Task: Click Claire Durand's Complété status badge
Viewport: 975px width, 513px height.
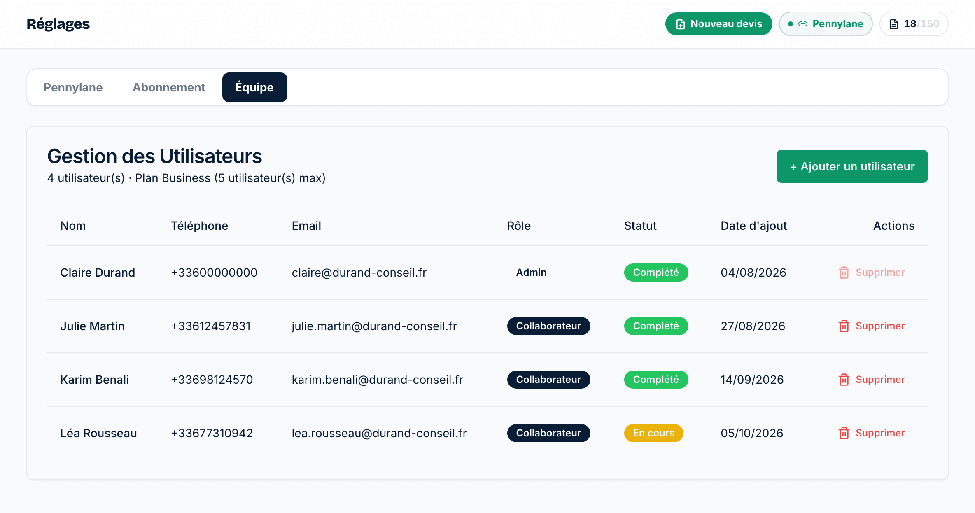Action: tap(656, 273)
